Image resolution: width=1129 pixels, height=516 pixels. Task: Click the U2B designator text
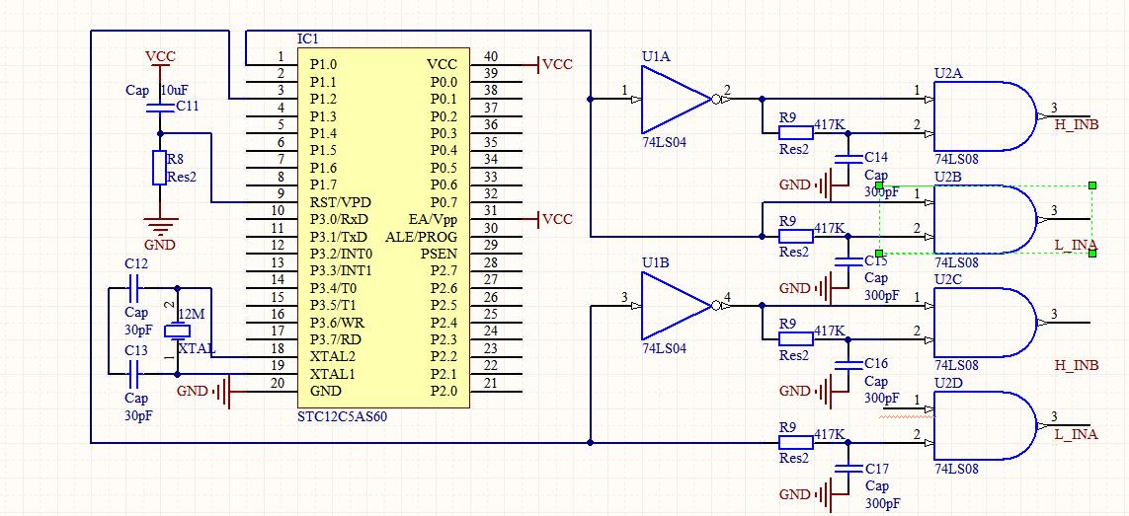click(x=948, y=177)
